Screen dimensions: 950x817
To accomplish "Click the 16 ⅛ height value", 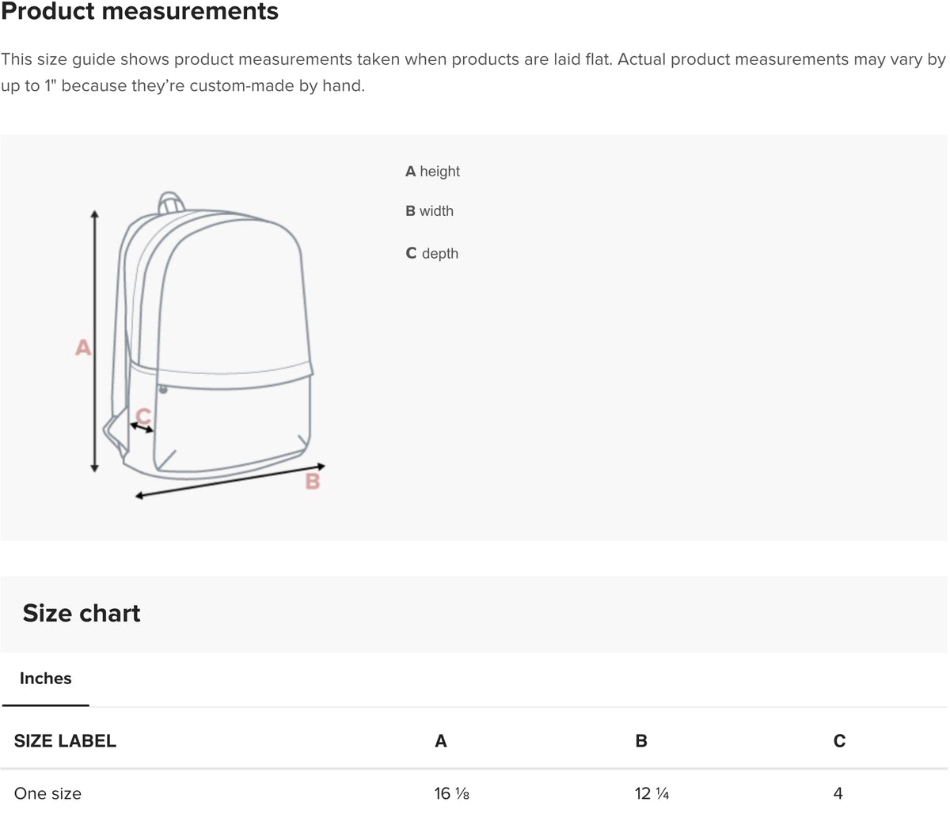I will [x=451, y=793].
